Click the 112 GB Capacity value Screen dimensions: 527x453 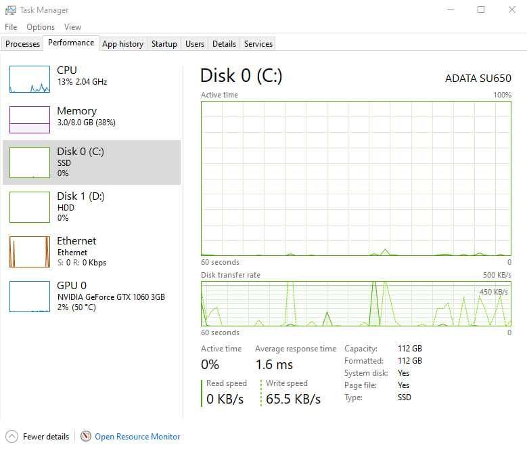pyautogui.click(x=410, y=349)
